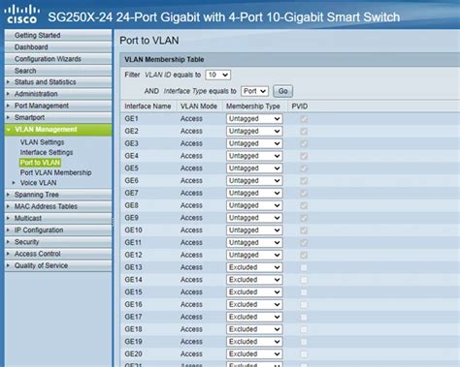Click the VLAN Mode column header
This screenshot has width=460, height=367.
coord(199,107)
